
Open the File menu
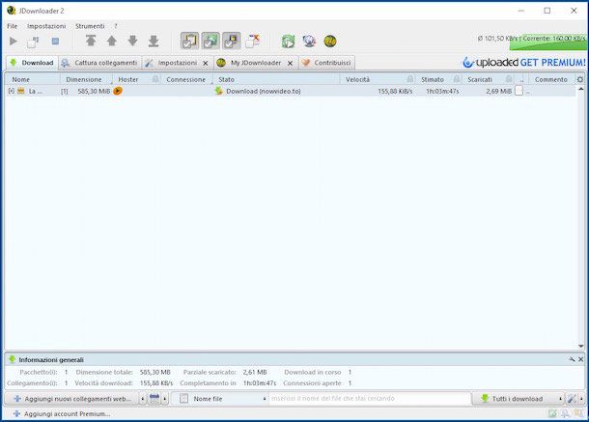coord(12,26)
